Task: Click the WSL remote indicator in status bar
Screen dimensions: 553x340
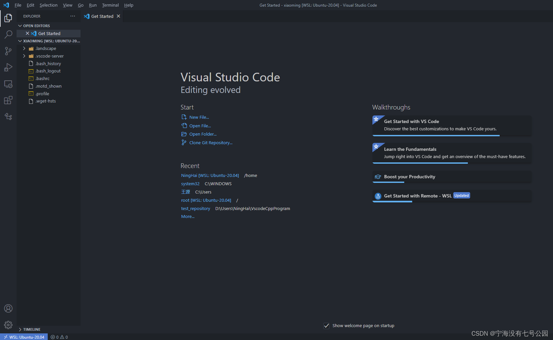Action: [24, 337]
